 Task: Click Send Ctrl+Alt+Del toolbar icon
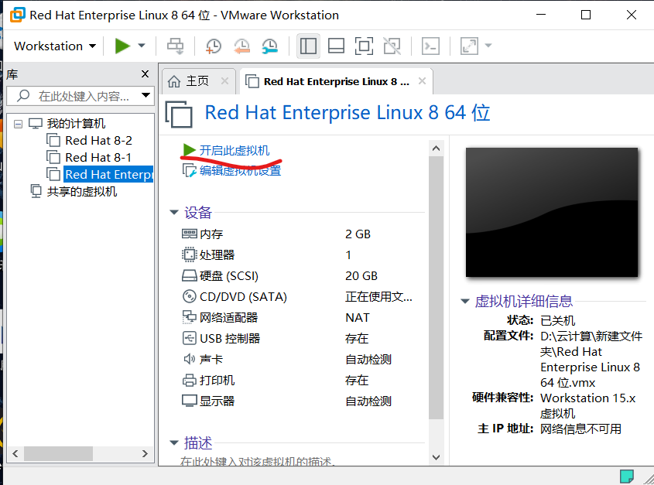176,46
